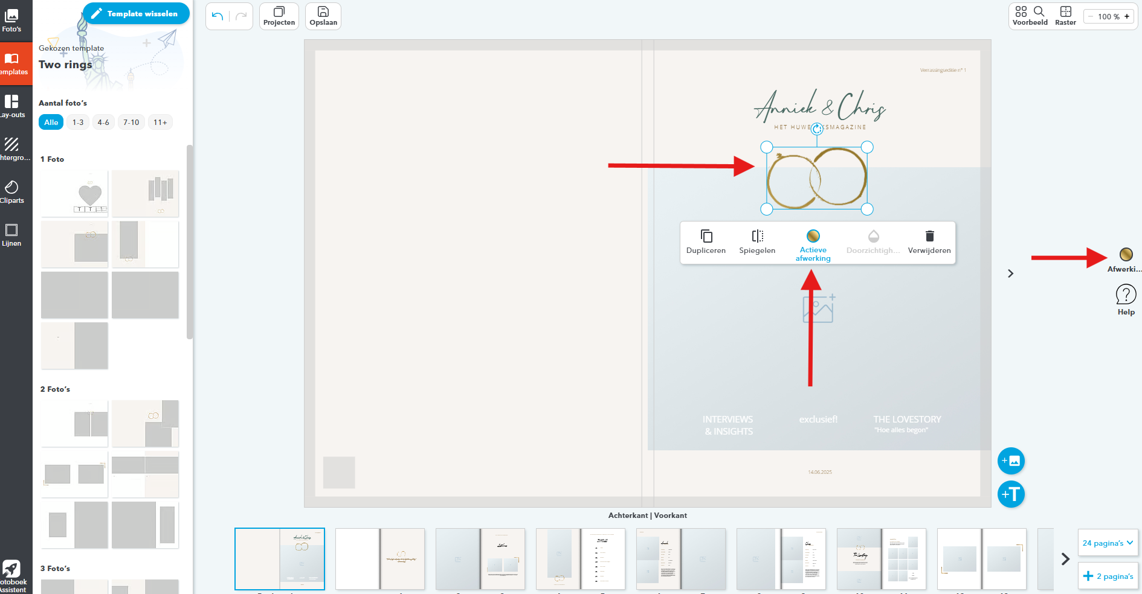This screenshot has width=1142, height=594.
Task: Open Doorzichtigheid transparency option
Action: (873, 241)
